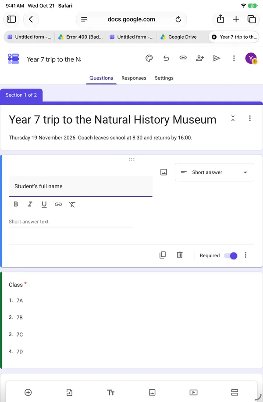Delete the Student's full name question
Viewport: 263px width, 402px height.
point(180,255)
